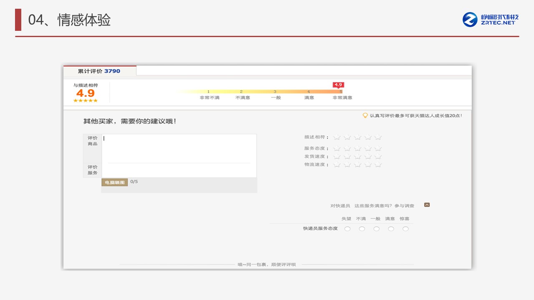Click the lightbulb tip icon
The height and width of the screenshot is (300, 534).
365,115
